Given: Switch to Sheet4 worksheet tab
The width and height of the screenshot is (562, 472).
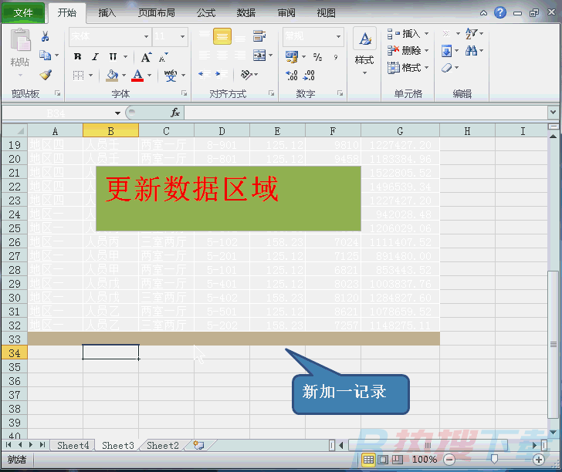Looking at the screenshot, I should (73, 445).
